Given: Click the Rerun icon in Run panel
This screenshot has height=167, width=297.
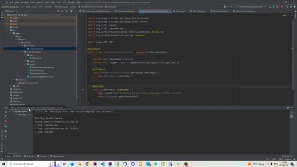Looking at the screenshot, I should click(x=6, y=112).
